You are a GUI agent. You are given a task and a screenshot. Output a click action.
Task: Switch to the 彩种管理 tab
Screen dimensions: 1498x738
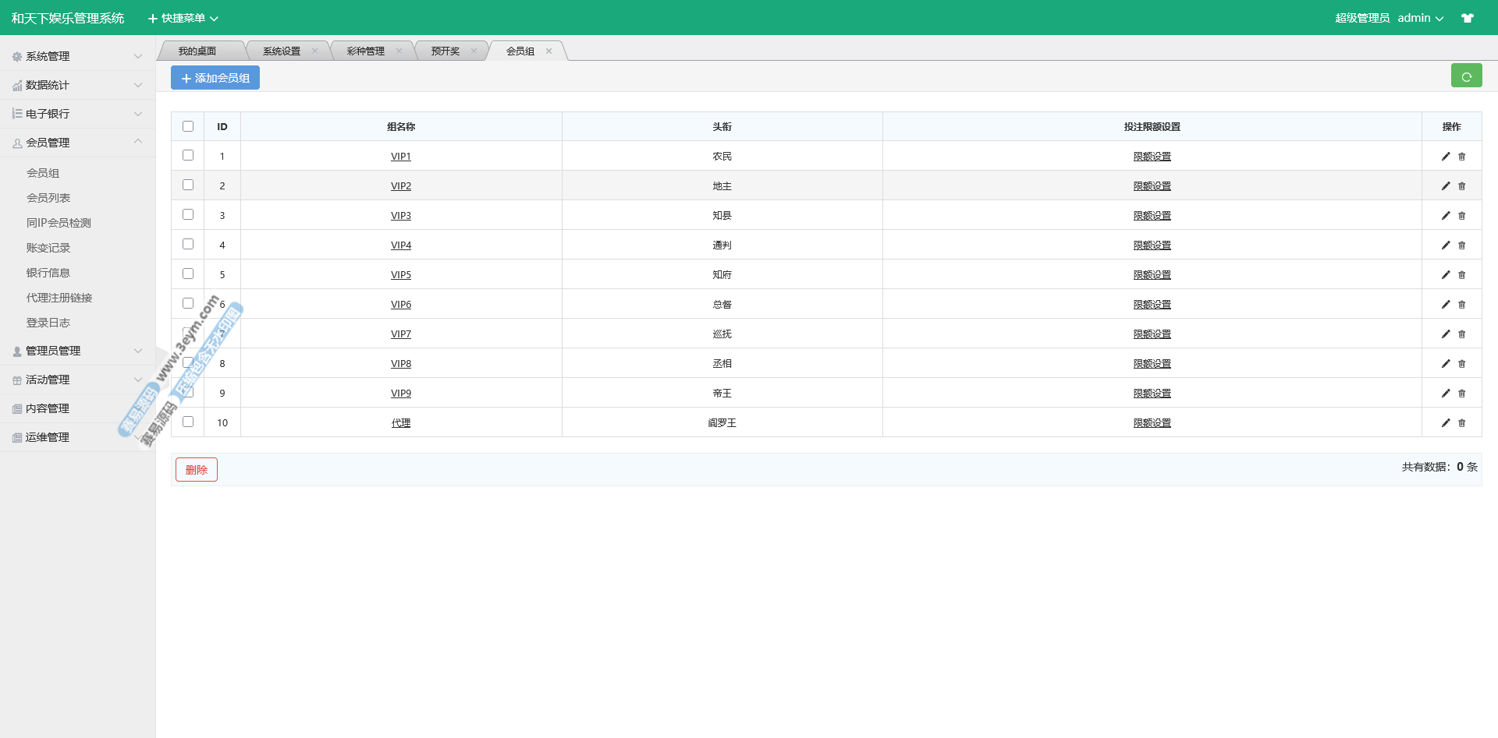[x=365, y=51]
